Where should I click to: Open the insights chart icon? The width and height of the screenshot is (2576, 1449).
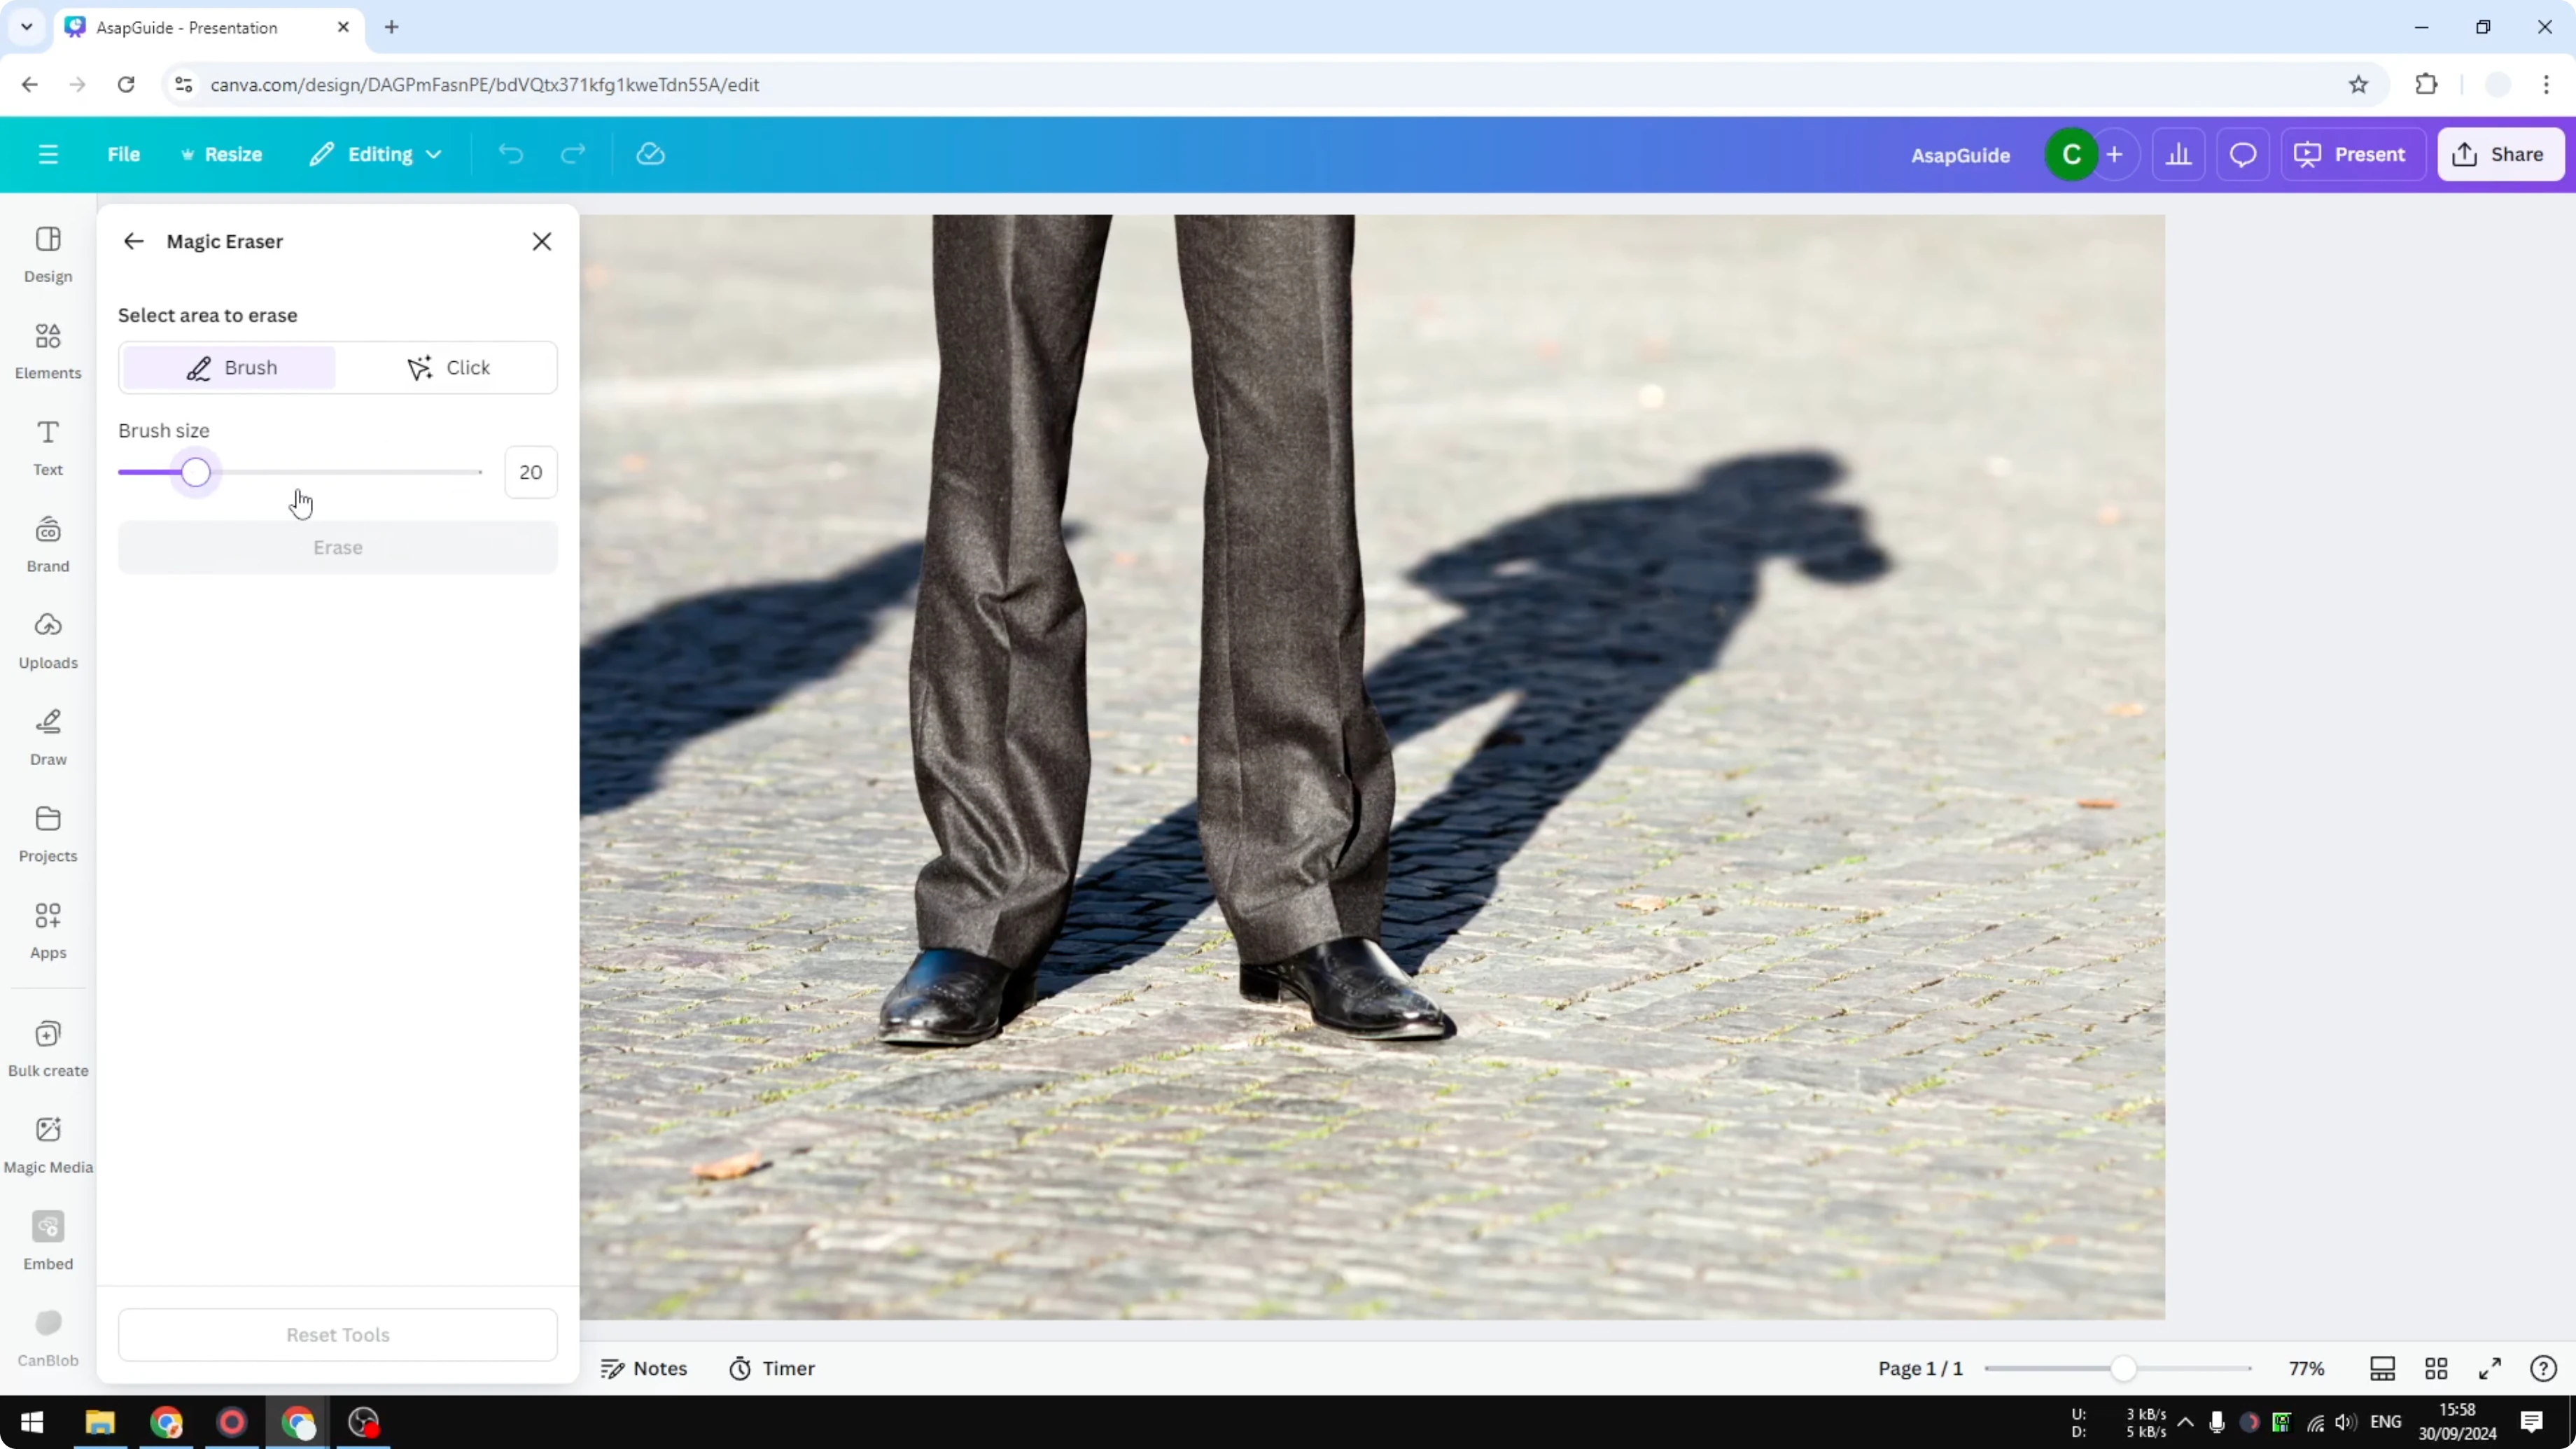click(x=2179, y=154)
